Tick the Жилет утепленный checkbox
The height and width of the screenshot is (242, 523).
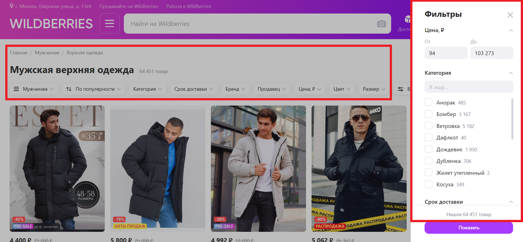[428, 173]
